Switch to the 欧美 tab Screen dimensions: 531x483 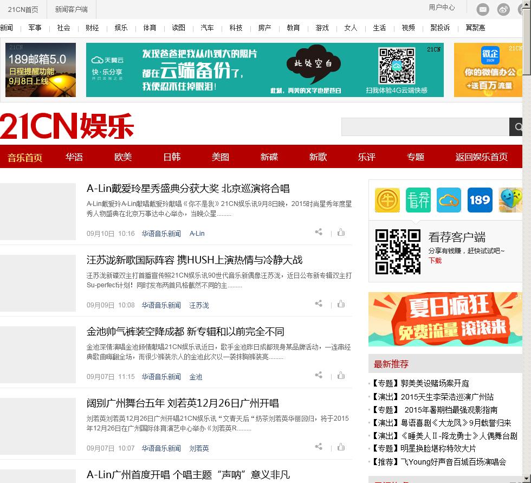[123, 157]
